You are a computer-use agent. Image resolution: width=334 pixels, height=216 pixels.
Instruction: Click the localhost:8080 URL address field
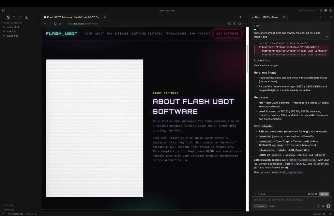pos(83,24)
